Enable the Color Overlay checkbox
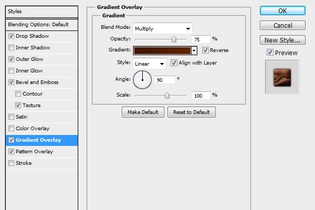Screen dimensions: 315x210 (11, 129)
